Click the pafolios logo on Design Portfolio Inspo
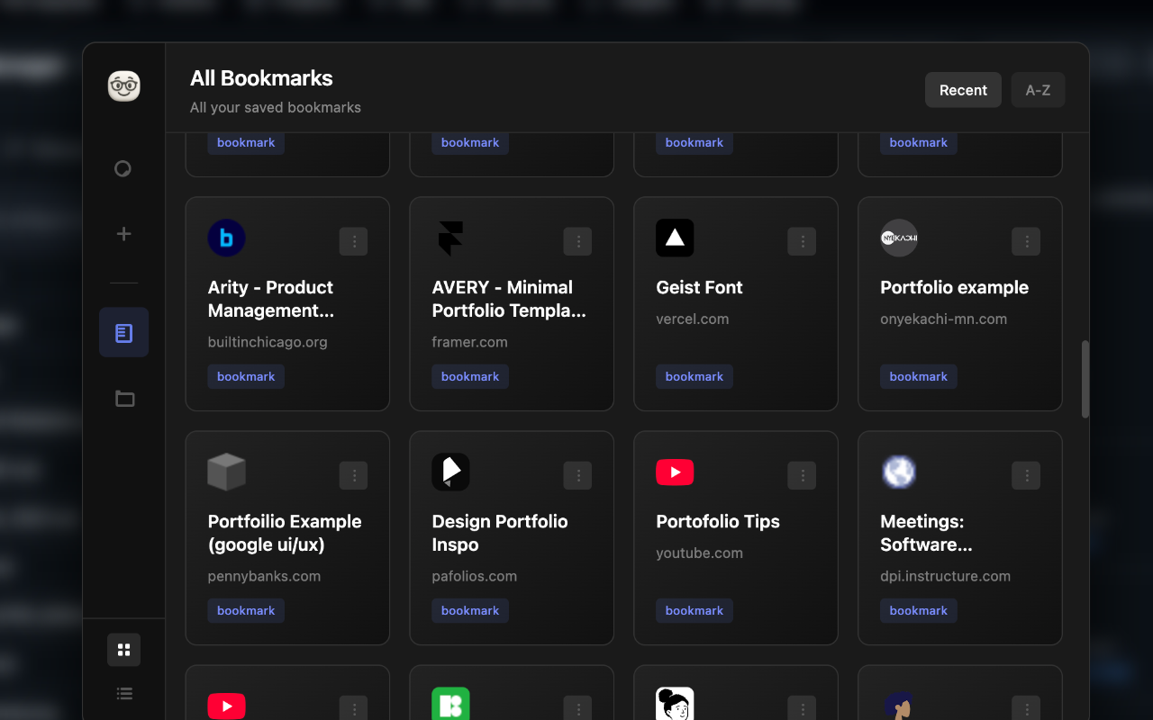Image resolution: width=1153 pixels, height=720 pixels. 450,472
